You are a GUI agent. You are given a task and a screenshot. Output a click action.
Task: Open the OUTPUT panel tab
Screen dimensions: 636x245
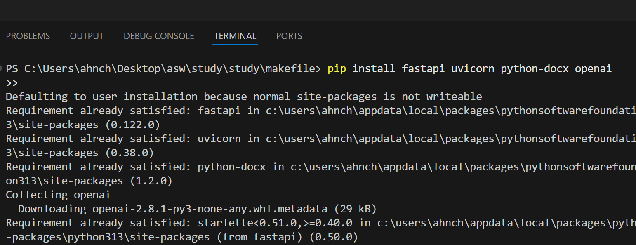(x=87, y=36)
